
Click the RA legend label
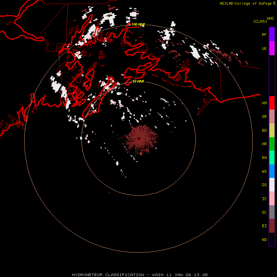tap(264, 158)
